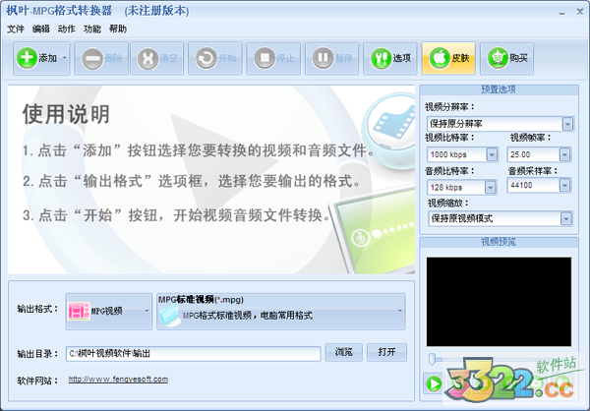
Task: Open the 文件 menu
Action: (16, 29)
